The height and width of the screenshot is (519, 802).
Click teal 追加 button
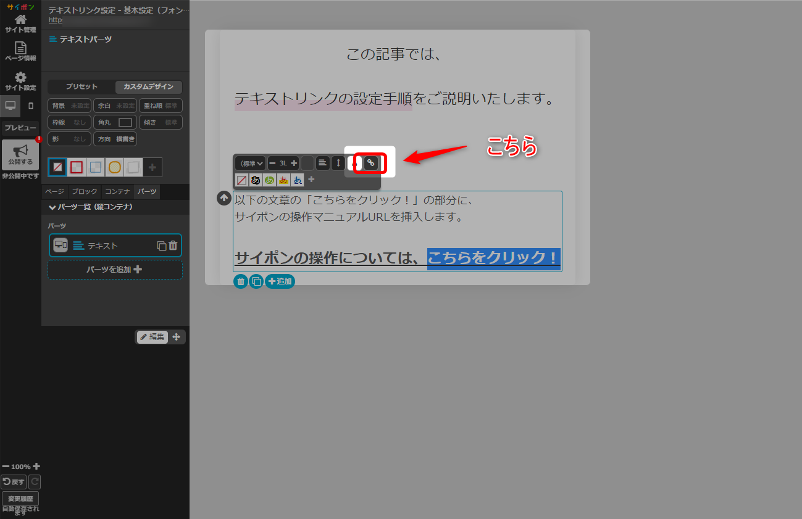tap(280, 281)
